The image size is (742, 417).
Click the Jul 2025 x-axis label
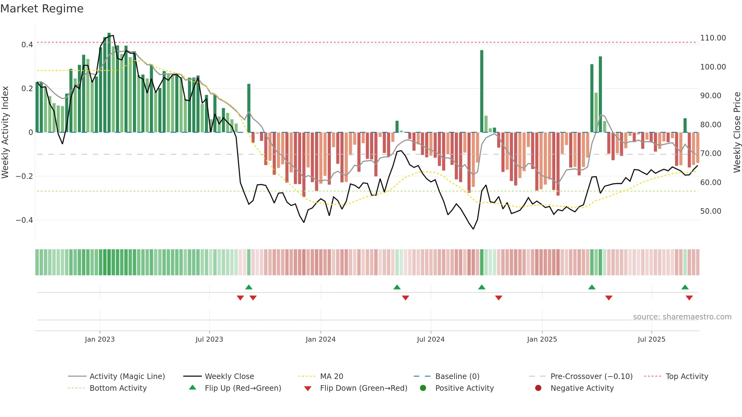click(x=651, y=339)
